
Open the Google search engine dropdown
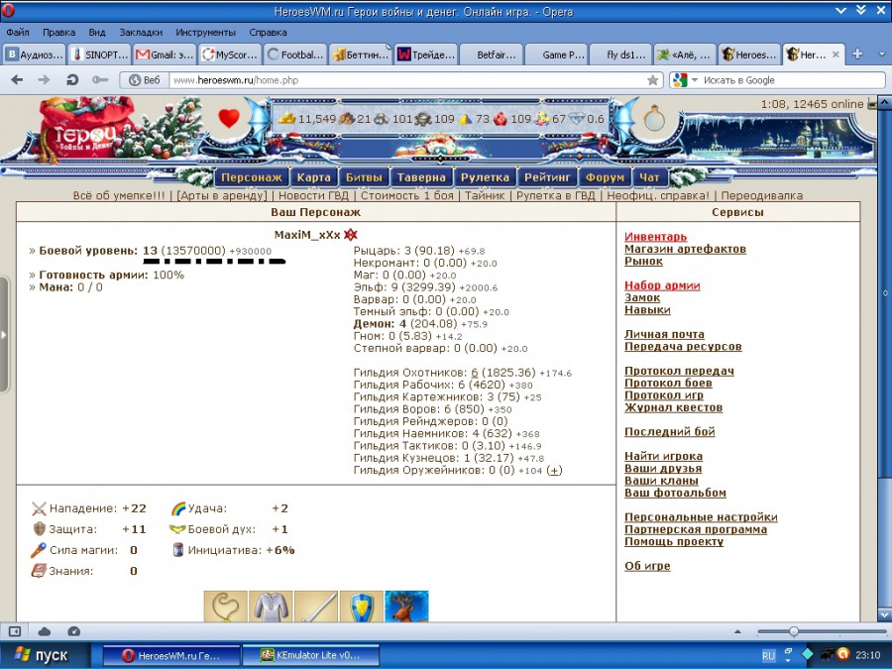click(x=695, y=80)
